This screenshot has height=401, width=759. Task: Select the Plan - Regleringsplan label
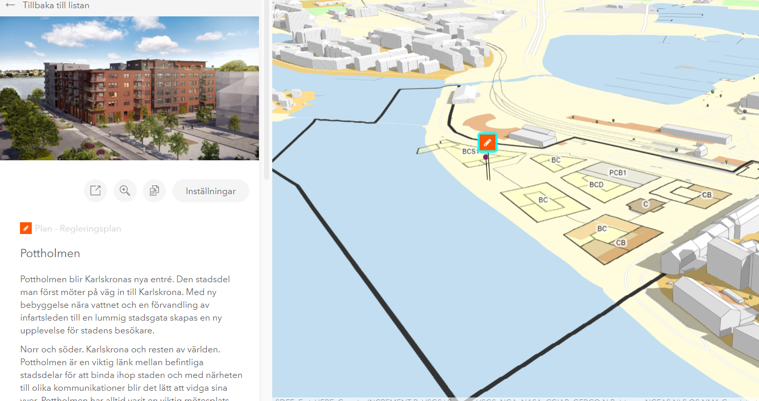(x=78, y=228)
